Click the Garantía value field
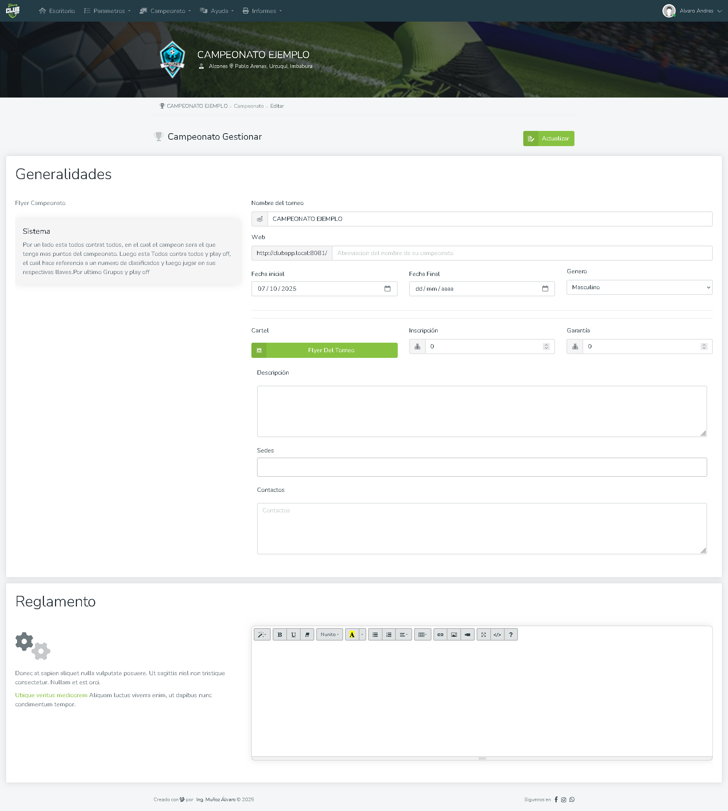Viewport: 728px width, 811px height. (647, 346)
